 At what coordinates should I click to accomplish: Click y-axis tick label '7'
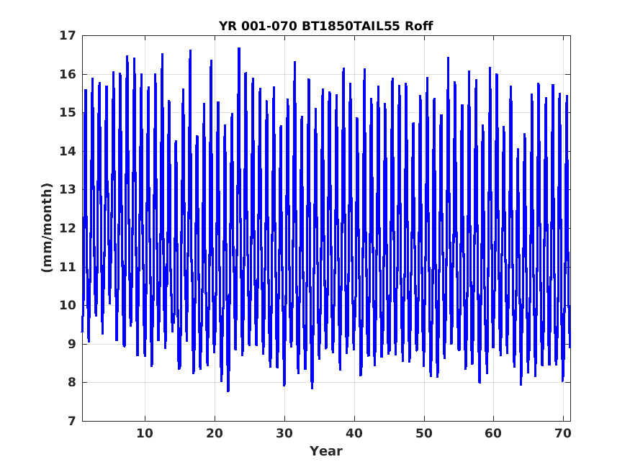tap(71, 421)
